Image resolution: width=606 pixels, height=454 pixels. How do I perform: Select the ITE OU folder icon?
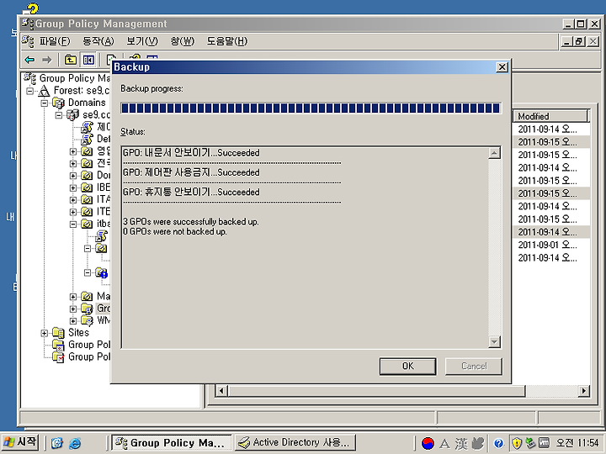[87, 212]
